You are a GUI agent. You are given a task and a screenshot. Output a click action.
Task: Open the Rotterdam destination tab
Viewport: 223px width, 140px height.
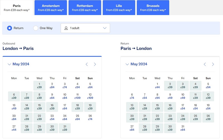click(85, 8)
